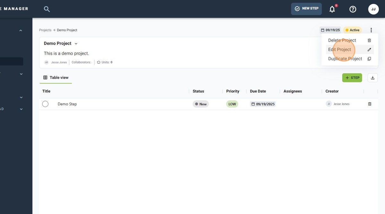
Task: Open the JJ user avatar menu
Action: coord(373,9)
